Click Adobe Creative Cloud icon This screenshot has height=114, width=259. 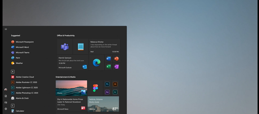coord(13,77)
